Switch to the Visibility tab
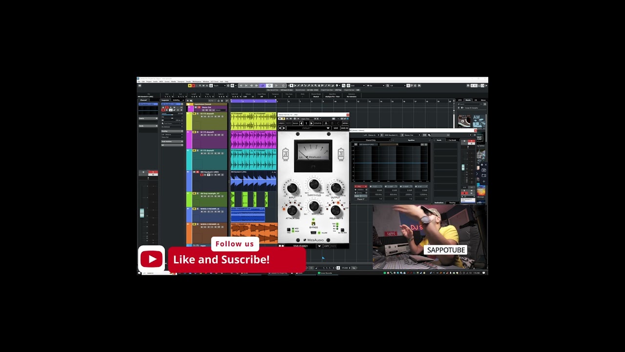 click(176, 100)
